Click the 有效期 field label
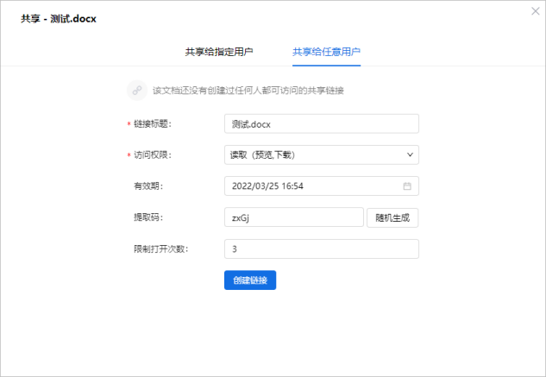Image resolution: width=546 pixels, height=377 pixels. [148, 186]
